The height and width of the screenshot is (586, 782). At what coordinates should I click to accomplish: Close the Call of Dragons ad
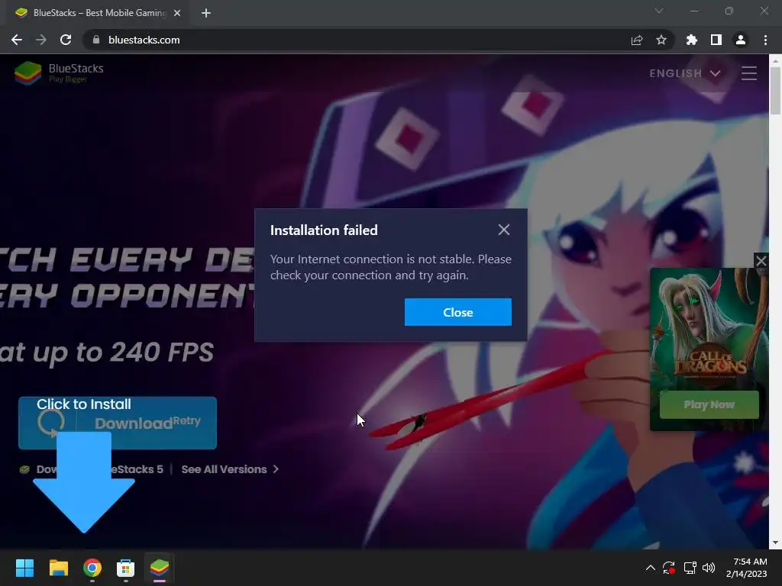coord(761,261)
